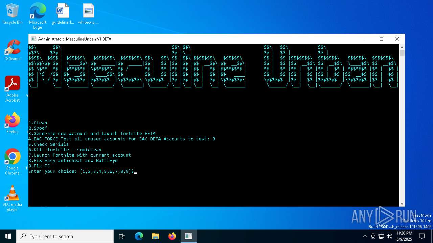Click the volume speaker tray icon

[389, 236]
